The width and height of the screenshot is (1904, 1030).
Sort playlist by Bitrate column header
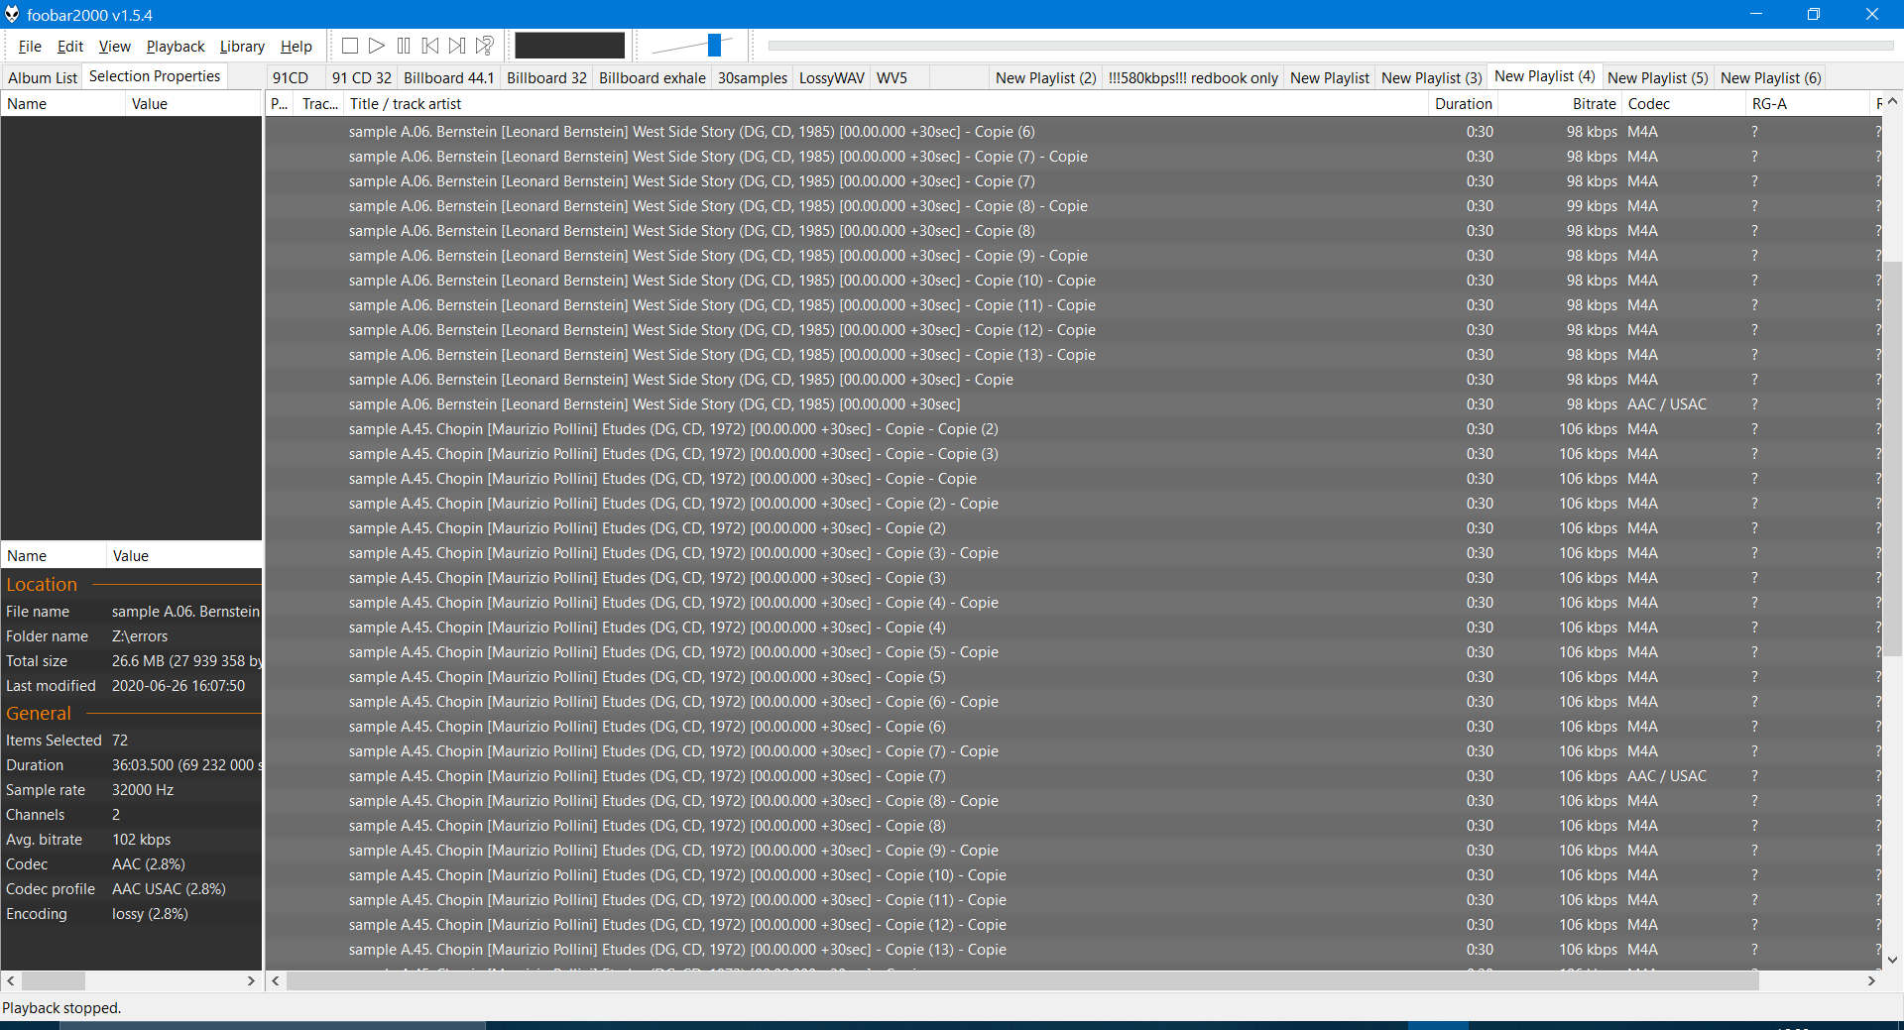[1560, 104]
